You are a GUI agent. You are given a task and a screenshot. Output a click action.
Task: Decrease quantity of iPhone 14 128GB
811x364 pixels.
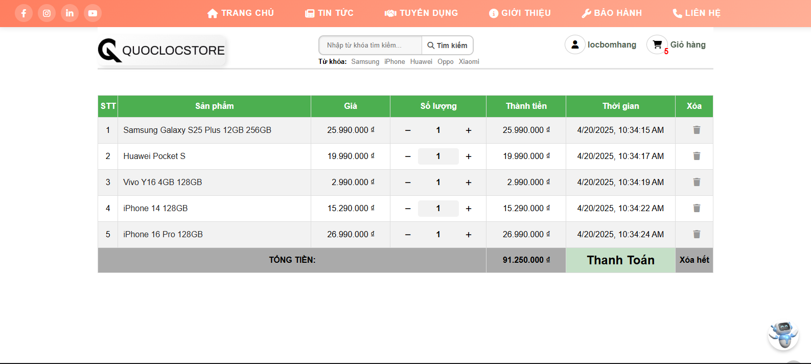coord(408,209)
